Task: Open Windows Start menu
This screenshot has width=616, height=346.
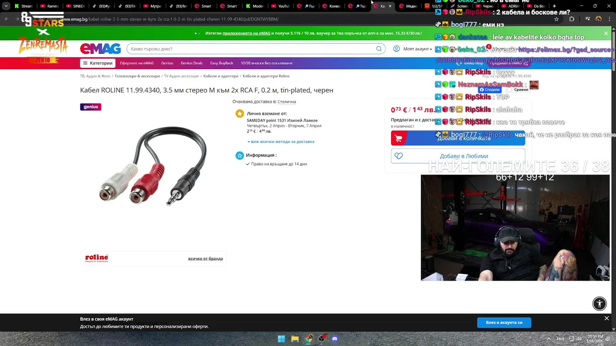Action: click(282, 339)
